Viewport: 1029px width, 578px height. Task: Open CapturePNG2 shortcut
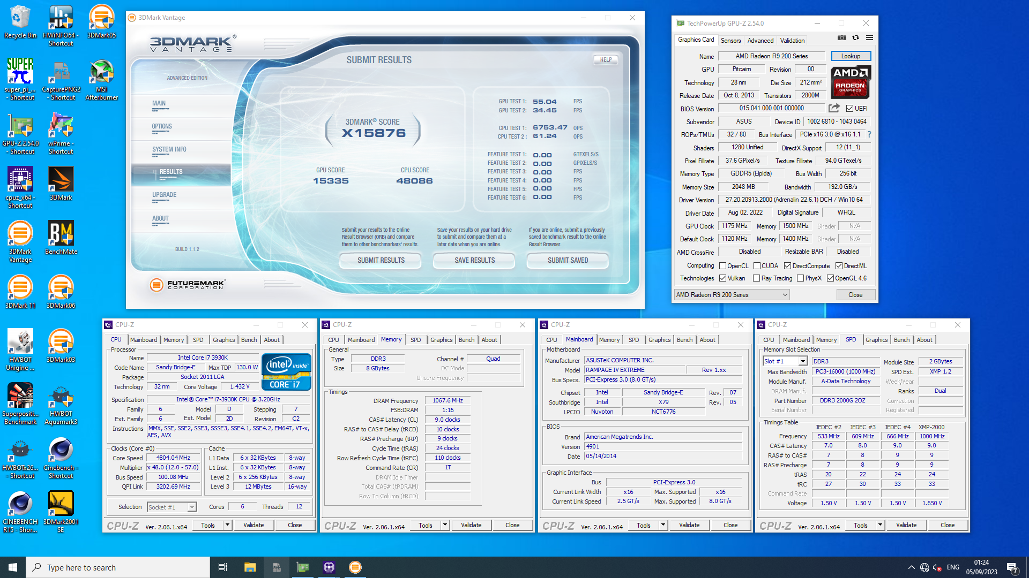(x=61, y=79)
